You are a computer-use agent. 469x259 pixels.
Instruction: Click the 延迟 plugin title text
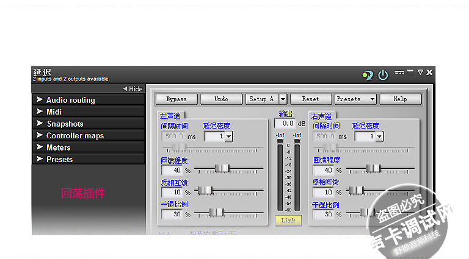tap(42, 72)
